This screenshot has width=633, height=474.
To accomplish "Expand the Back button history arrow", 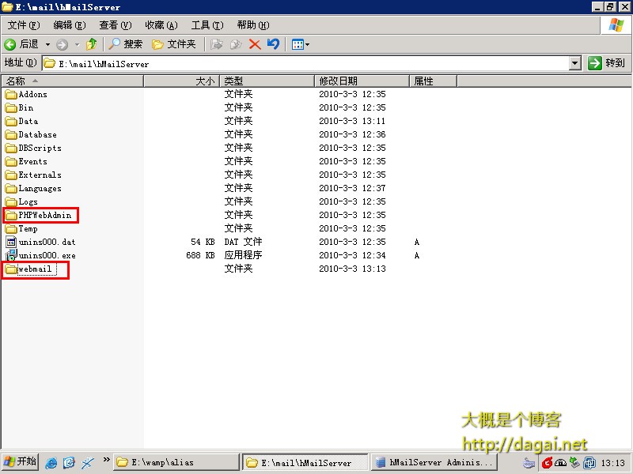I will click(47, 44).
